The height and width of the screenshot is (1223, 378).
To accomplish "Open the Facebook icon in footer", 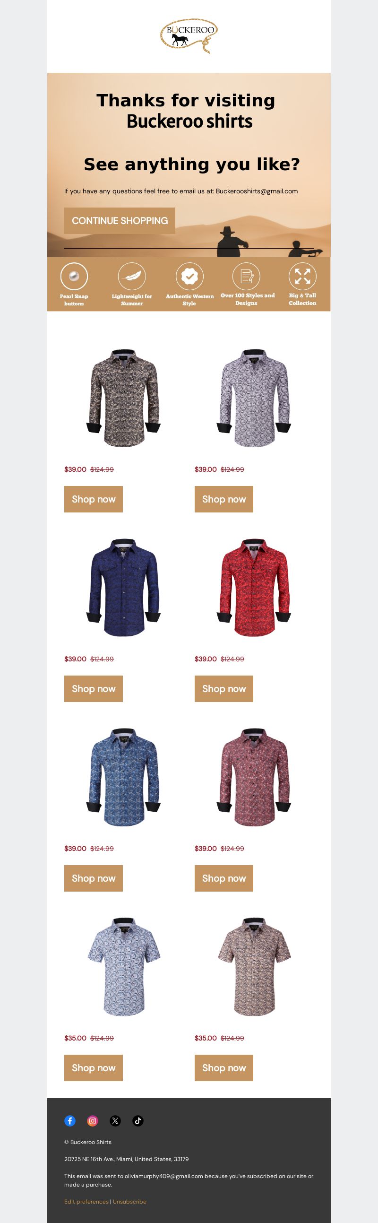I will point(70,1120).
